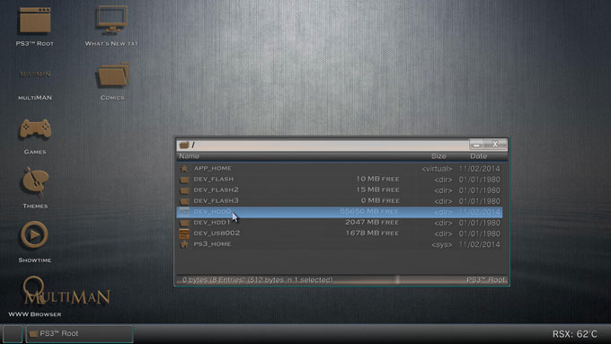This screenshot has height=344, width=611.
Task: Click the USB icon beside dev_usb002
Action: point(184,234)
